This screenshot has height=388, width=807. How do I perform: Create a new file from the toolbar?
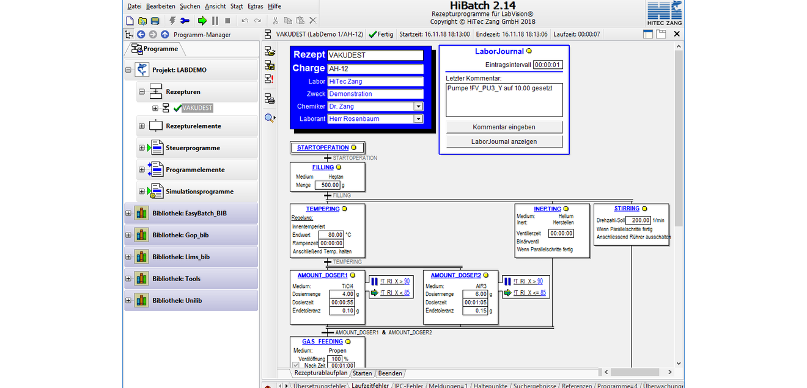pos(130,21)
